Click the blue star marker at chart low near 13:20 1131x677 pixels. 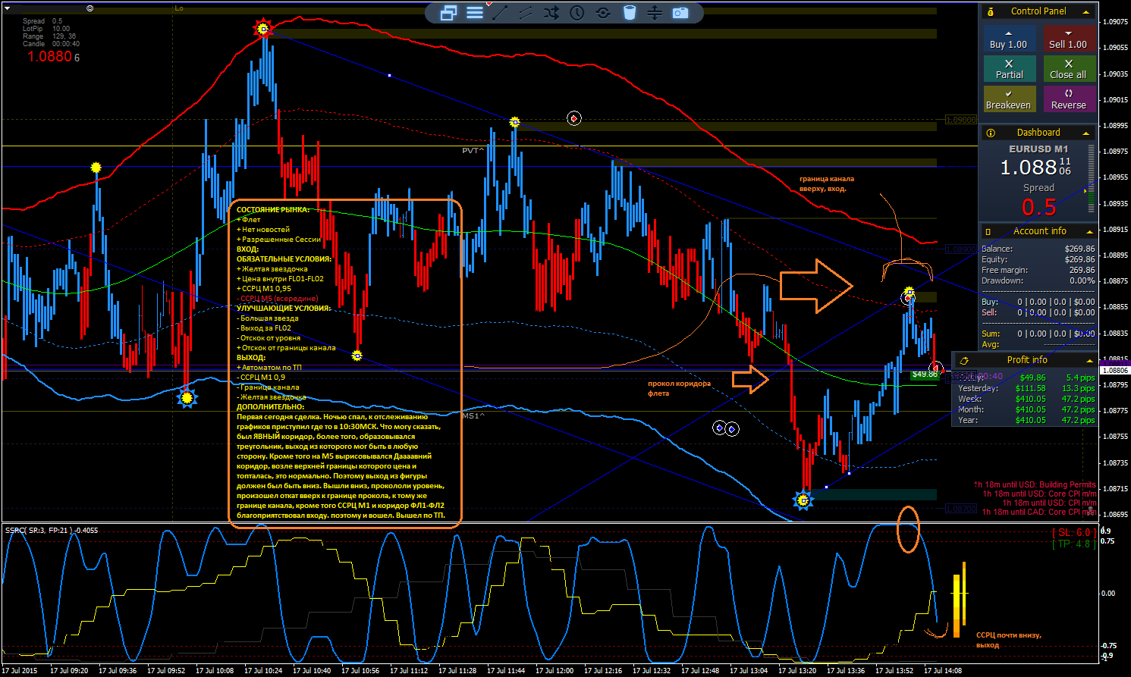tap(803, 500)
